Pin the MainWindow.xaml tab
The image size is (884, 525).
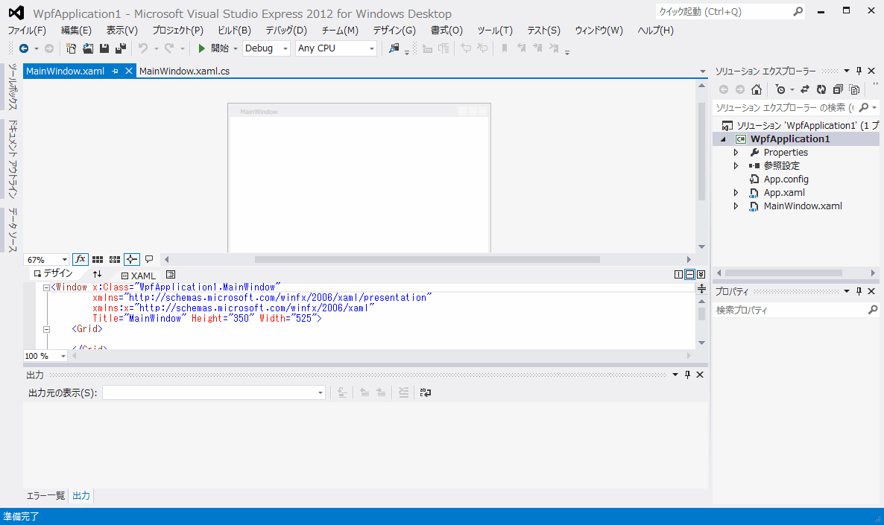[115, 71]
